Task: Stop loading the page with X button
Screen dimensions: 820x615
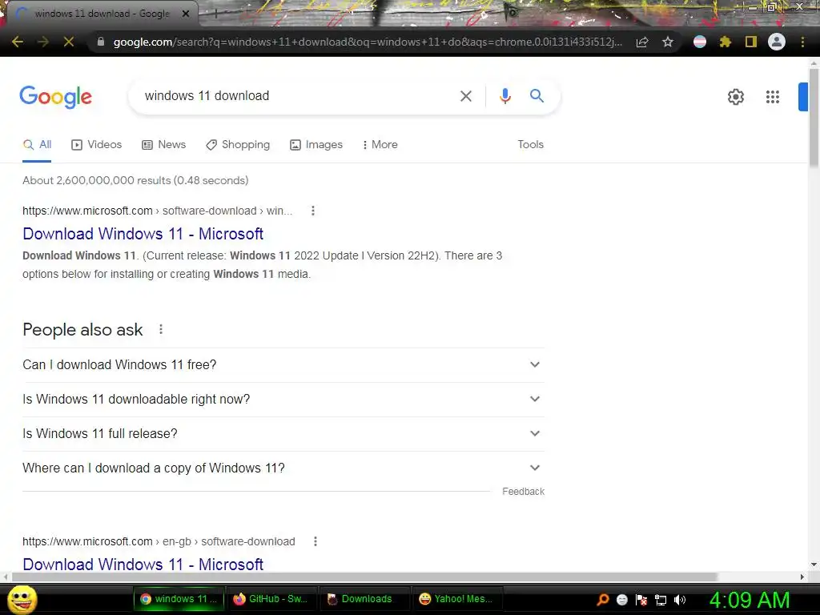Action: (69, 42)
